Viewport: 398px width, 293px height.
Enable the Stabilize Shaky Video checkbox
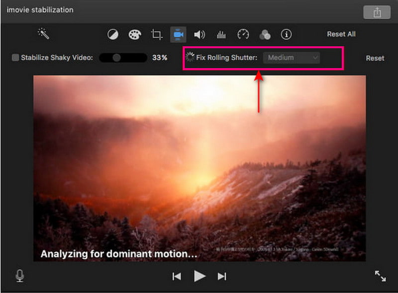[x=14, y=58]
